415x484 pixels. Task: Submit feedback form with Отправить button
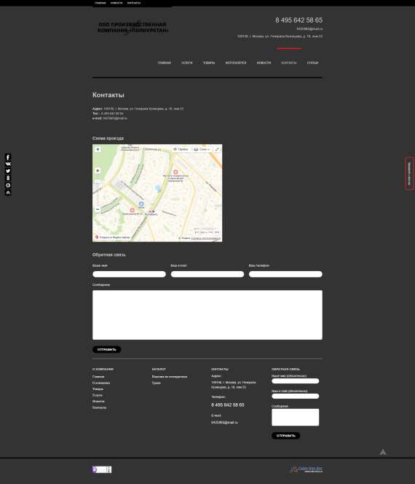point(107,349)
